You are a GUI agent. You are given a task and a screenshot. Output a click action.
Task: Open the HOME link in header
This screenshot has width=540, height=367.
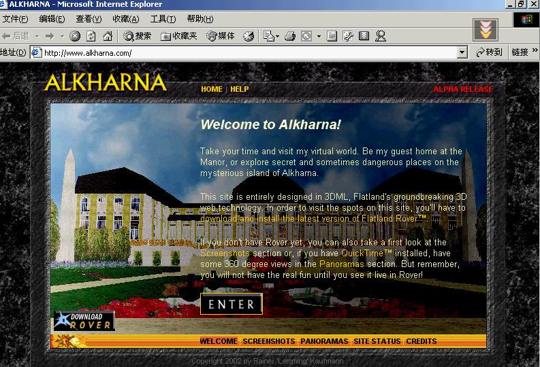212,89
